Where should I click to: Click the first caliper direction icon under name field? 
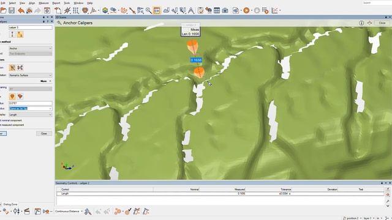pyautogui.click(x=12, y=34)
